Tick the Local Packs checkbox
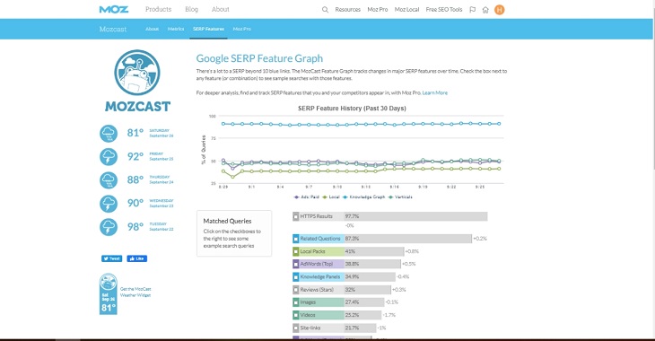655x341 pixels. (x=296, y=251)
